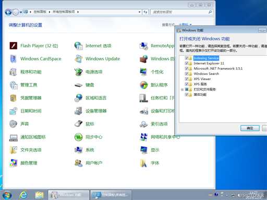Select the Windows Search feature row text
This screenshot has height=200, width=267.
pyautogui.click(x=206, y=73)
